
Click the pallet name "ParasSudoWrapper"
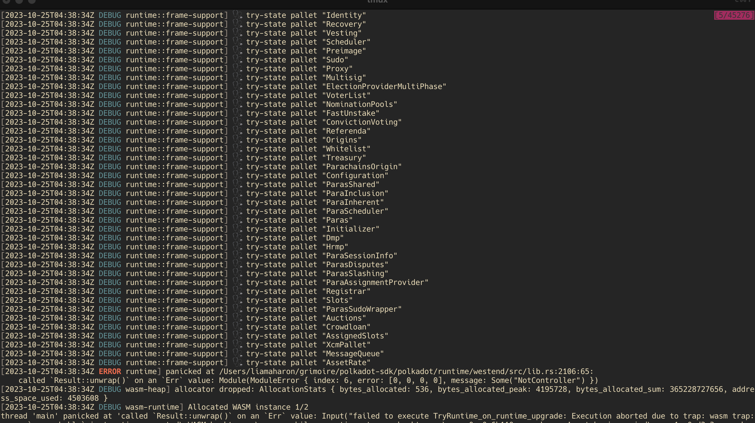pos(362,309)
